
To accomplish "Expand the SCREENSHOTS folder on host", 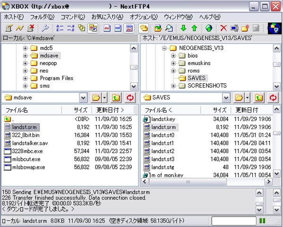I will 173,86.
